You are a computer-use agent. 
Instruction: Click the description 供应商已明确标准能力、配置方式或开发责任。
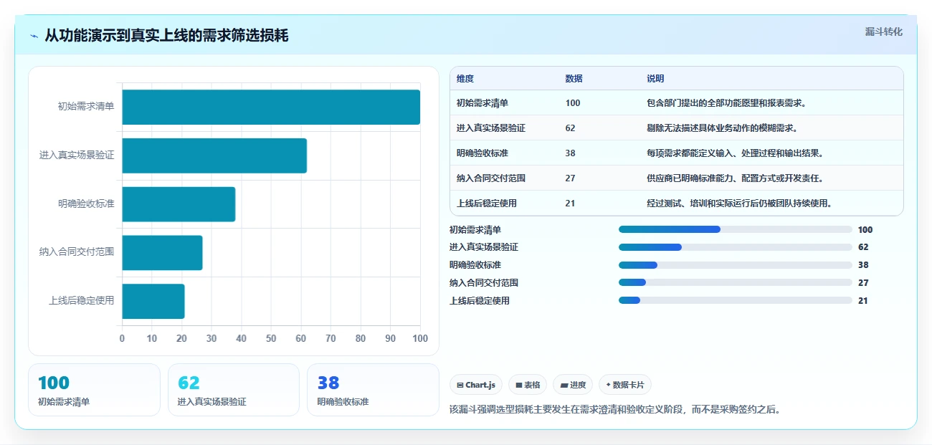point(736,178)
